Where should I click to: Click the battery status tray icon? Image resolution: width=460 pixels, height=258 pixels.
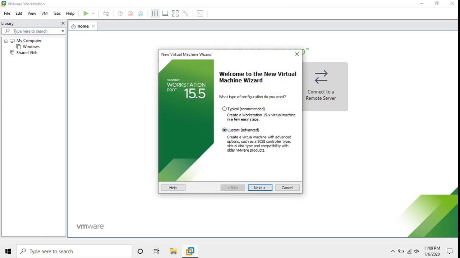pos(401,252)
